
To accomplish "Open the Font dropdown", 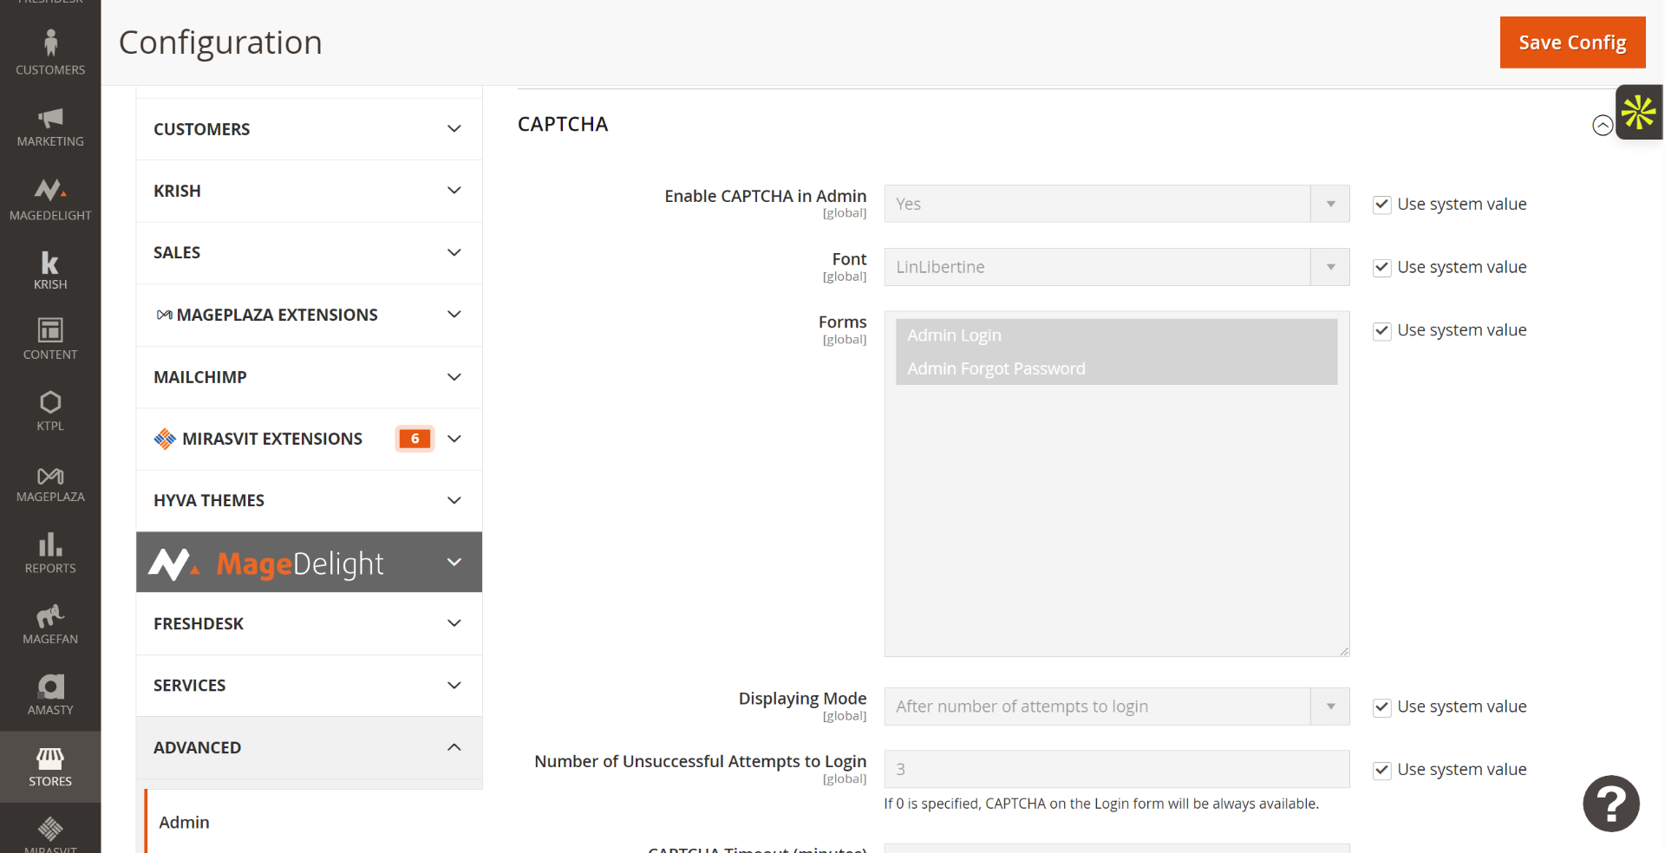I will (x=1117, y=267).
